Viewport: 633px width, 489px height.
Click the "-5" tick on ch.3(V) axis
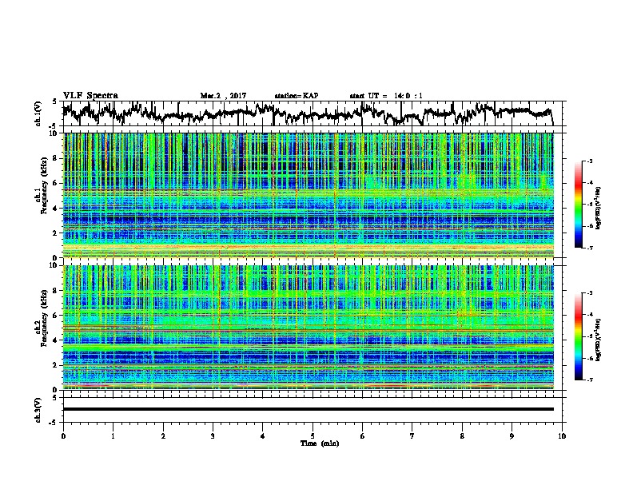(53, 423)
